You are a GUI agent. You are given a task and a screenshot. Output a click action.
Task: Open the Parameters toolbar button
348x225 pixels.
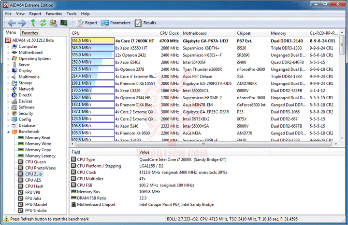[115, 23]
